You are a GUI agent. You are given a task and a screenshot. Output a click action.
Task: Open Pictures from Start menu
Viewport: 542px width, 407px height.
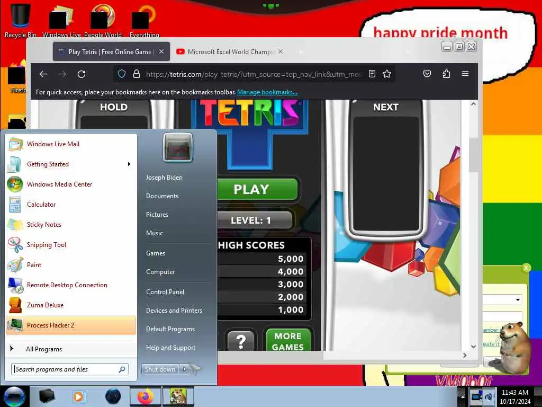157,215
